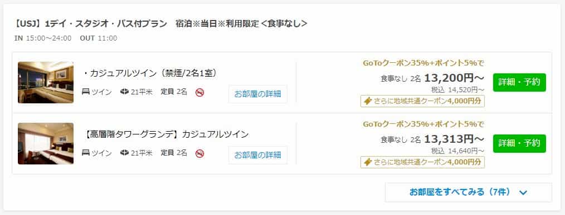Click the chevron arrow beside お部屋をすべてみる
Image resolution: width=565 pixels, height=215 pixels.
pyautogui.click(x=523, y=193)
